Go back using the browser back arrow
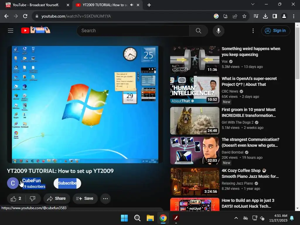 [6, 16]
